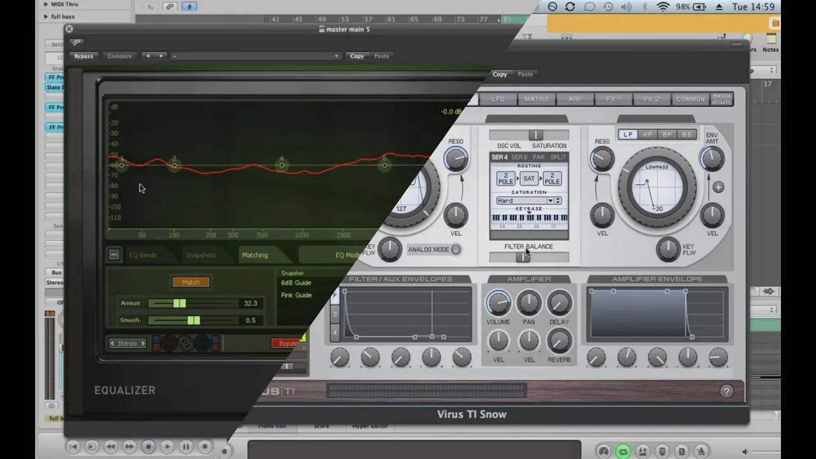
Task: Click the plus button beside lowpass filter
Action: click(718, 187)
